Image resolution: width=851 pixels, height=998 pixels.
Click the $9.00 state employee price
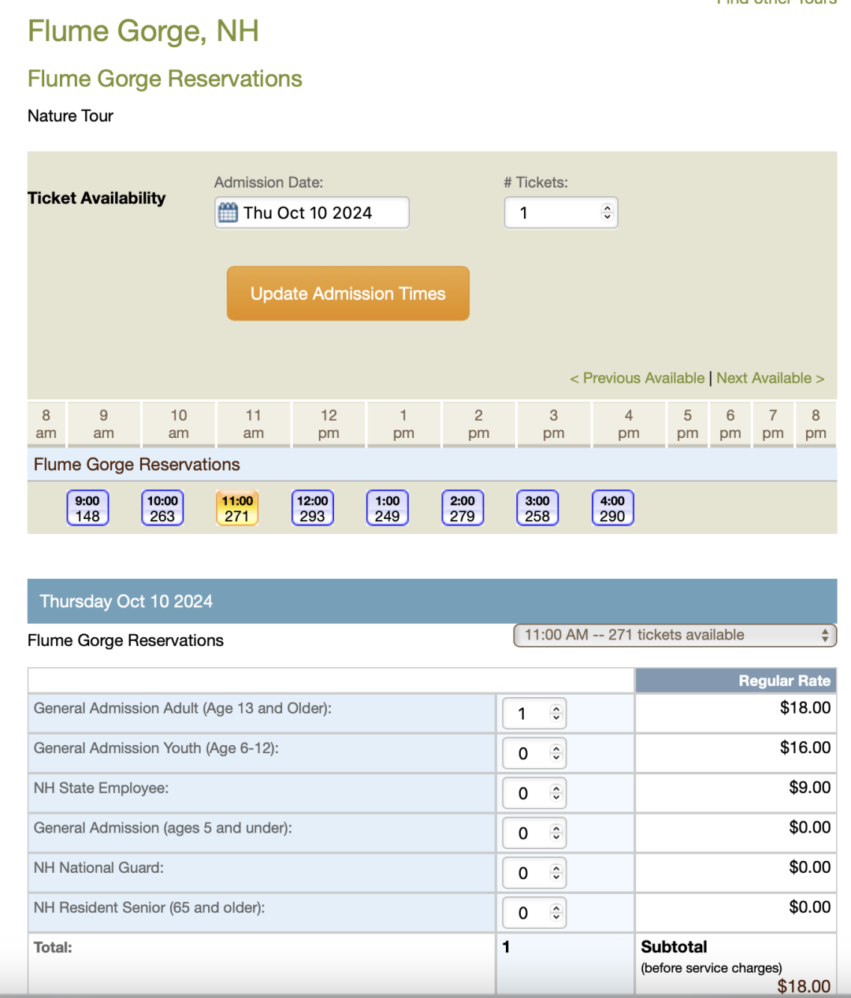[x=809, y=788]
